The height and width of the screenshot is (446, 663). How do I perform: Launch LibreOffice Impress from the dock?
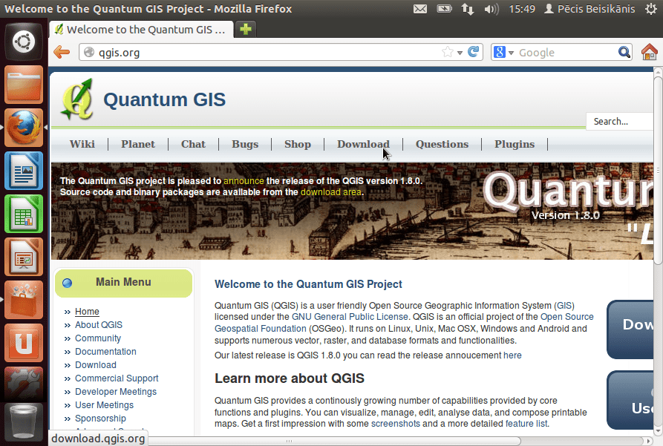point(24,257)
